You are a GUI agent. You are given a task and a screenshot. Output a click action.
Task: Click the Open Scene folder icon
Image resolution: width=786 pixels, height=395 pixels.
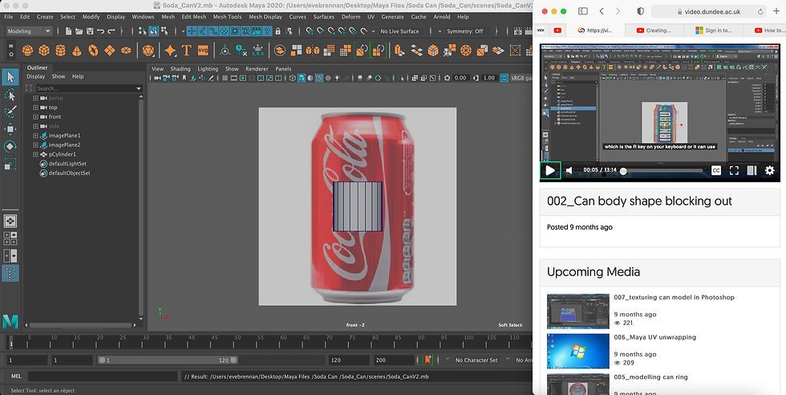79,31
